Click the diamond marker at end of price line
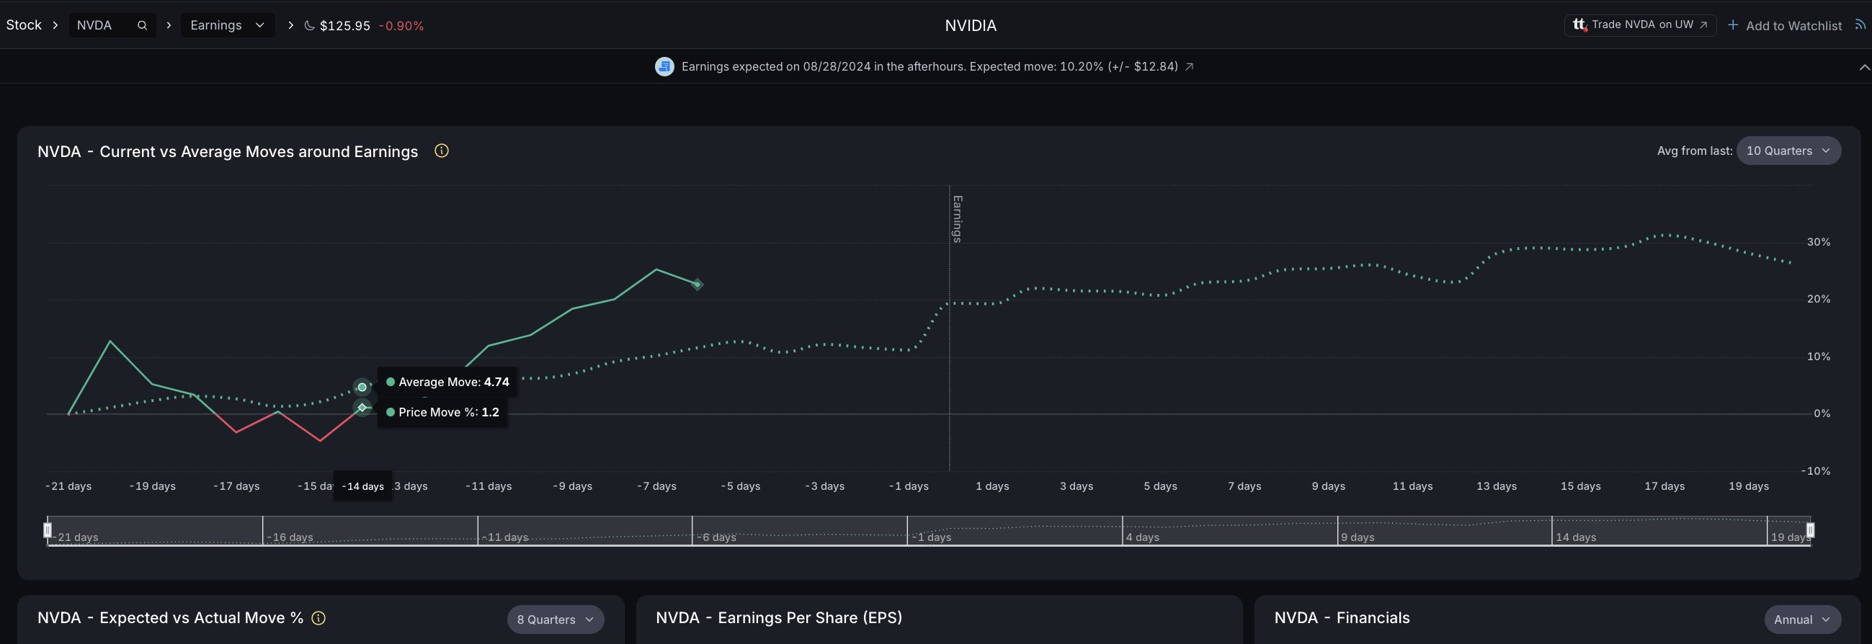The height and width of the screenshot is (644, 1872). [697, 285]
